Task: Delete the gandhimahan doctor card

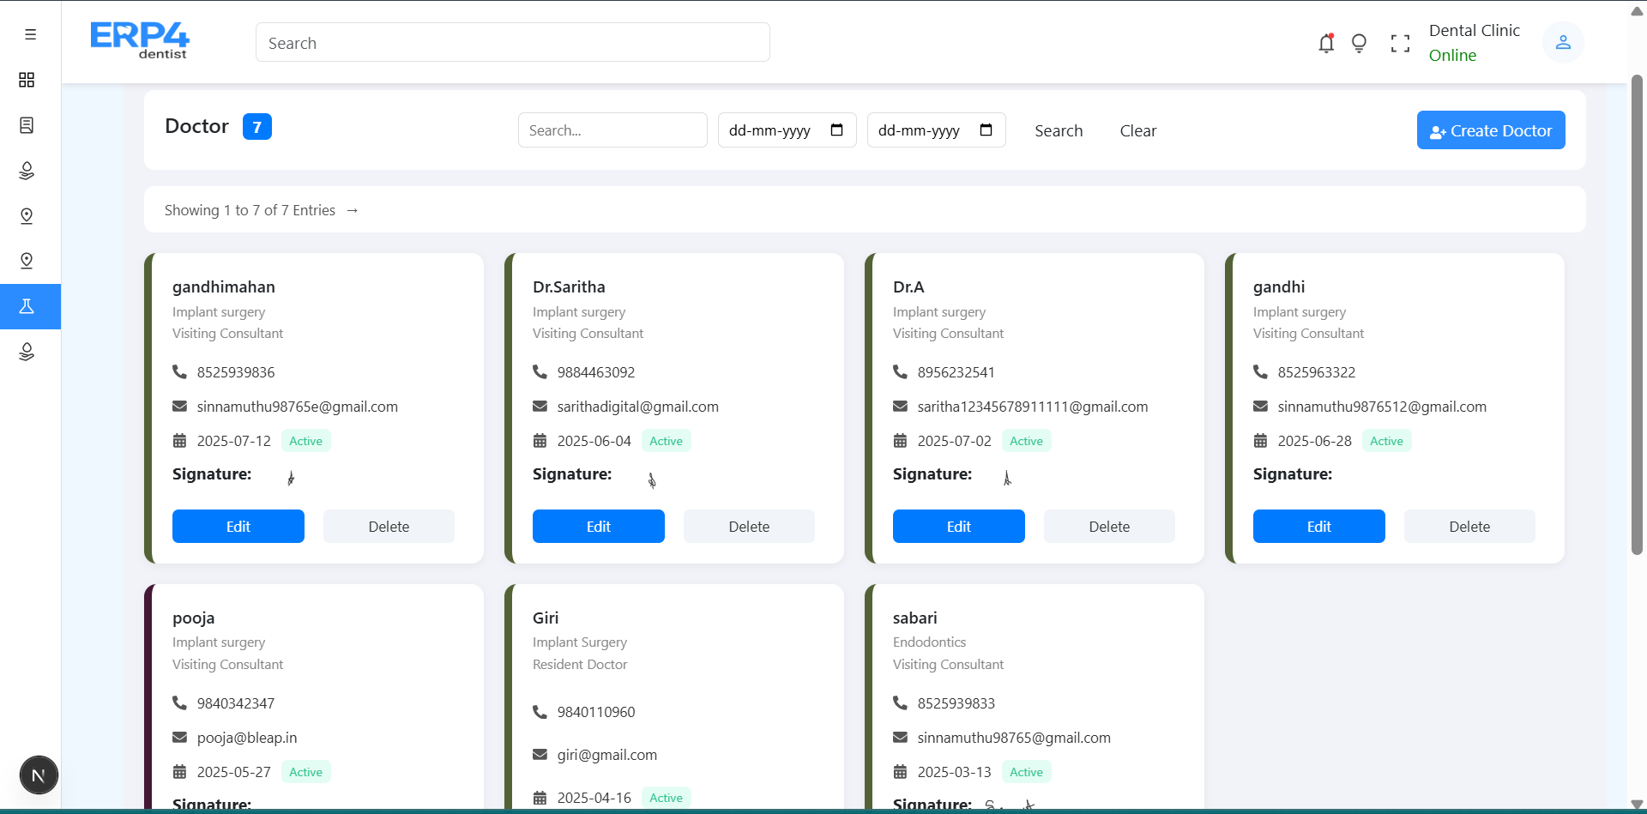Action: (x=389, y=526)
